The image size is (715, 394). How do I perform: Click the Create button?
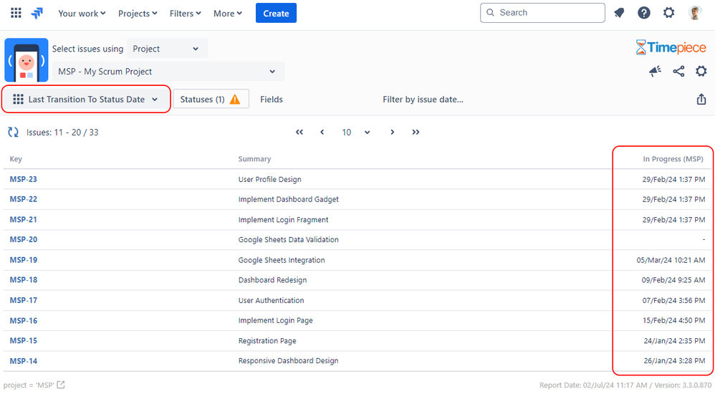(276, 13)
